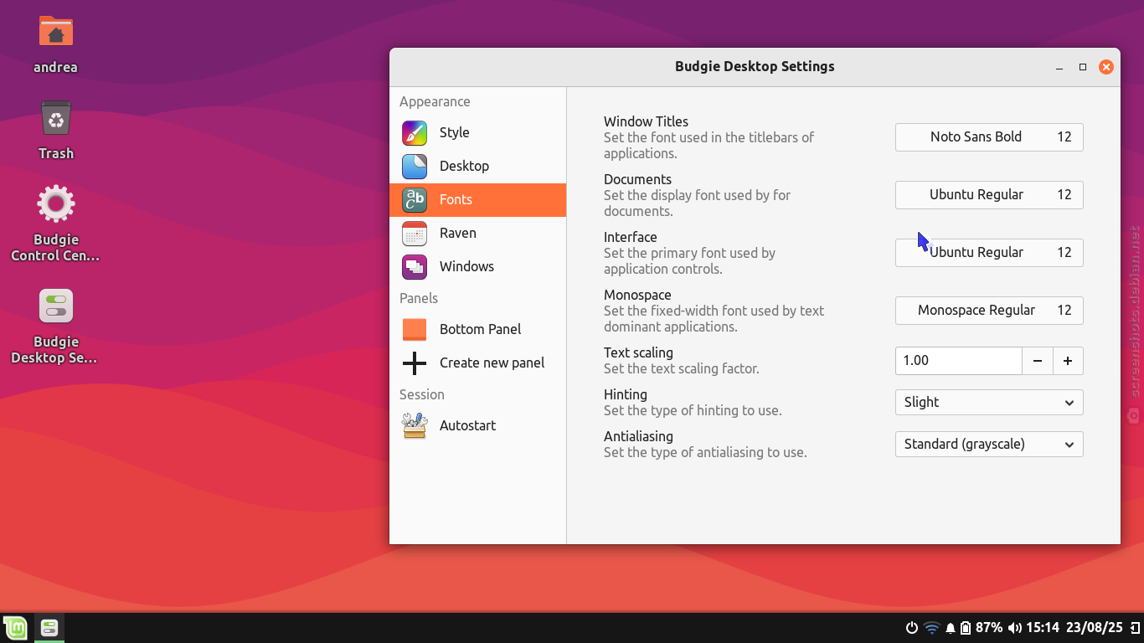The image size is (1144, 643).
Task: Click the date 23/08/25 in panel
Action: click(1095, 628)
